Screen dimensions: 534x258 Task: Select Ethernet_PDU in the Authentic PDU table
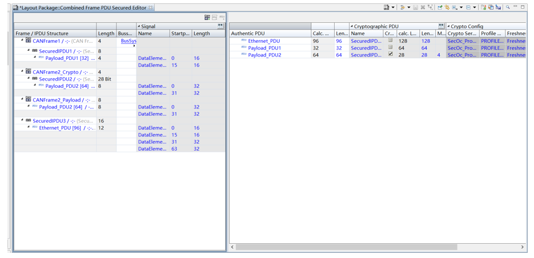264,41
